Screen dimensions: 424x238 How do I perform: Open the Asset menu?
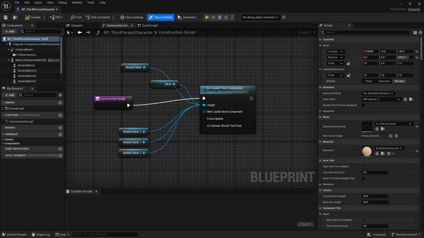(x=38, y=3)
